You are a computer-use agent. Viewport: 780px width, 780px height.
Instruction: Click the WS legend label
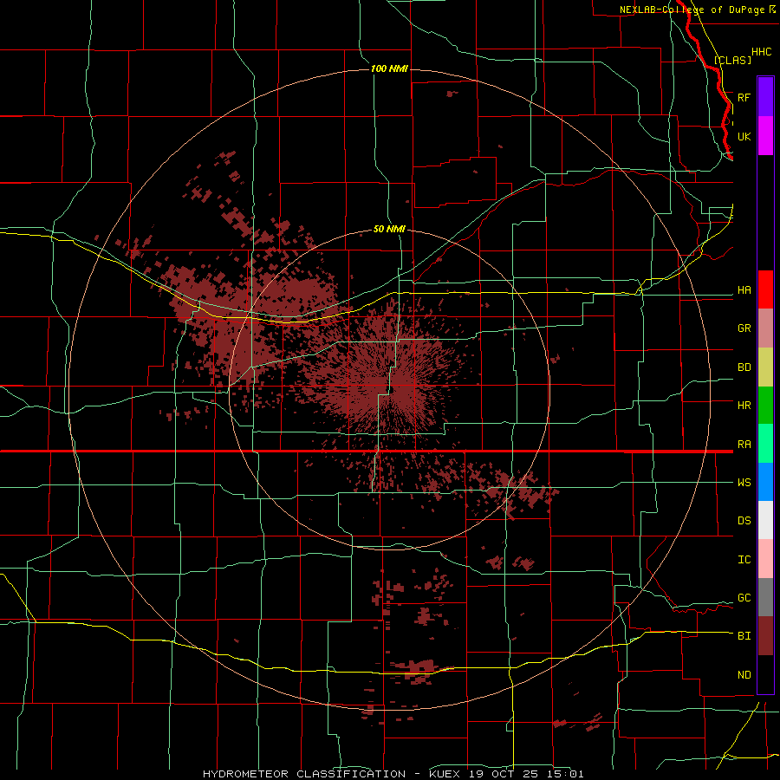[x=744, y=482]
